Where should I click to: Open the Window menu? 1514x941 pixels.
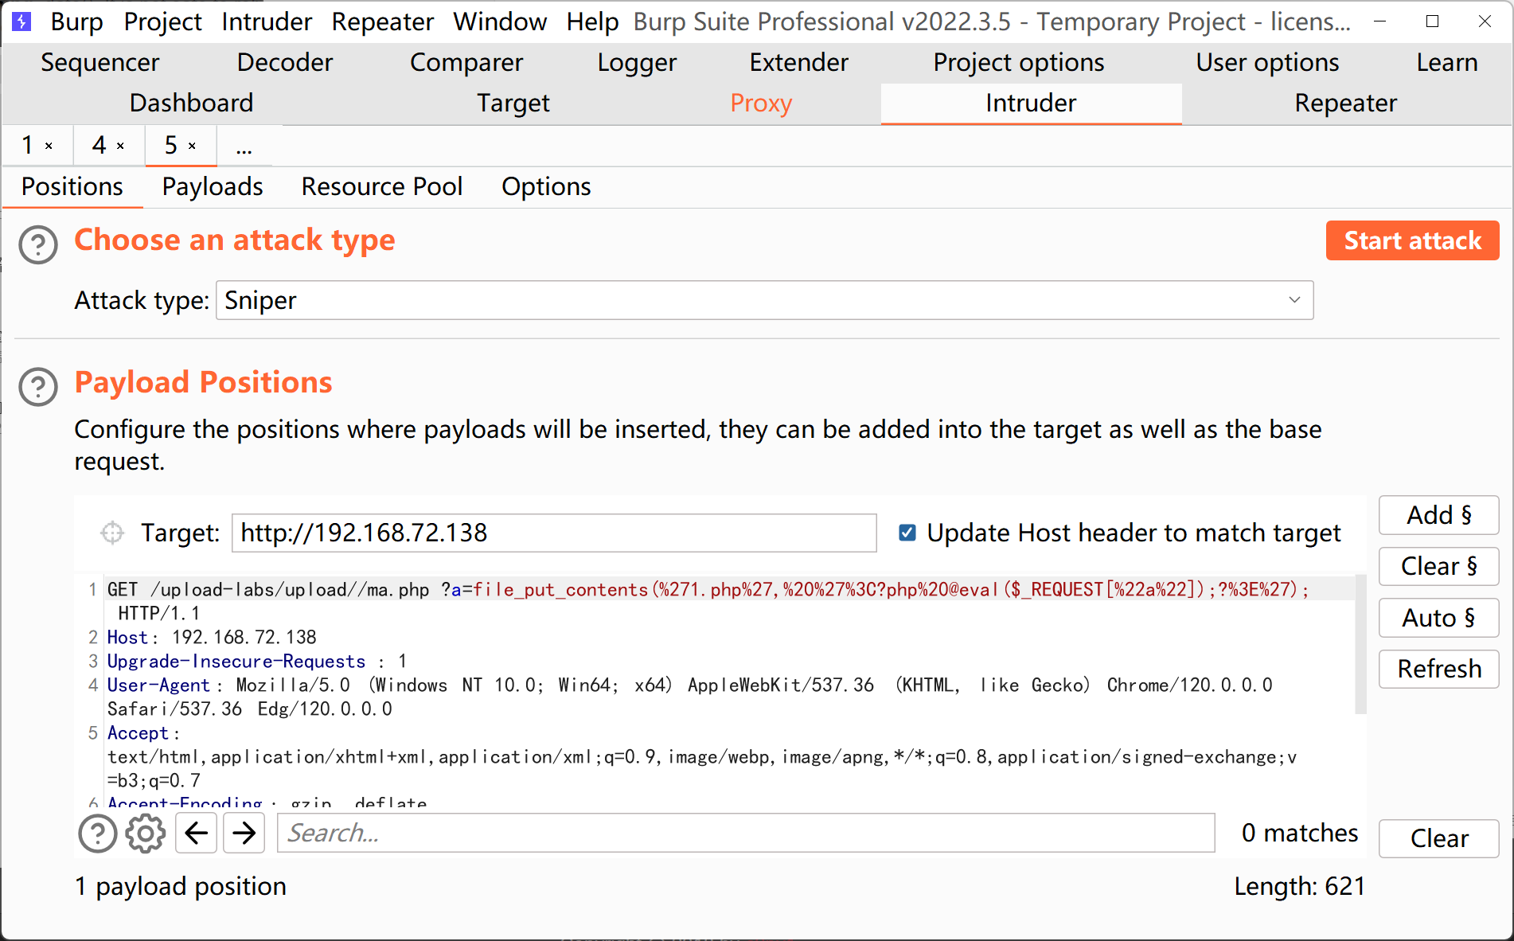tap(500, 21)
